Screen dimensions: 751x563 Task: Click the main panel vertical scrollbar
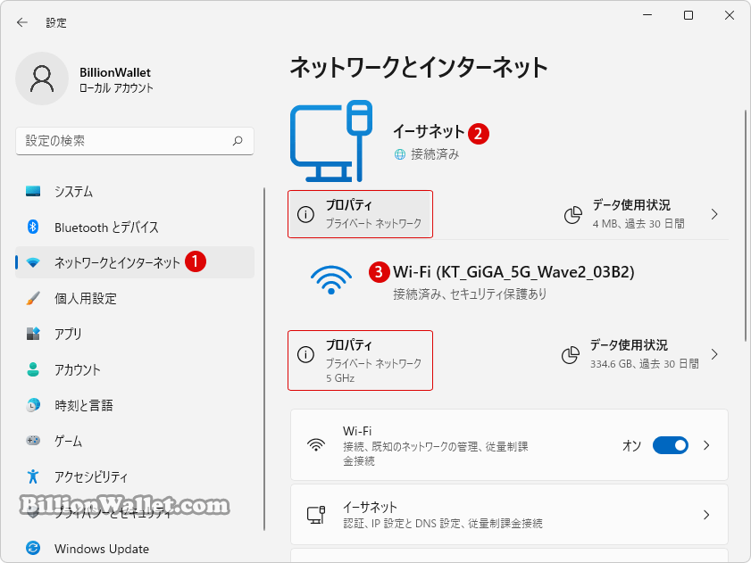(x=746, y=226)
